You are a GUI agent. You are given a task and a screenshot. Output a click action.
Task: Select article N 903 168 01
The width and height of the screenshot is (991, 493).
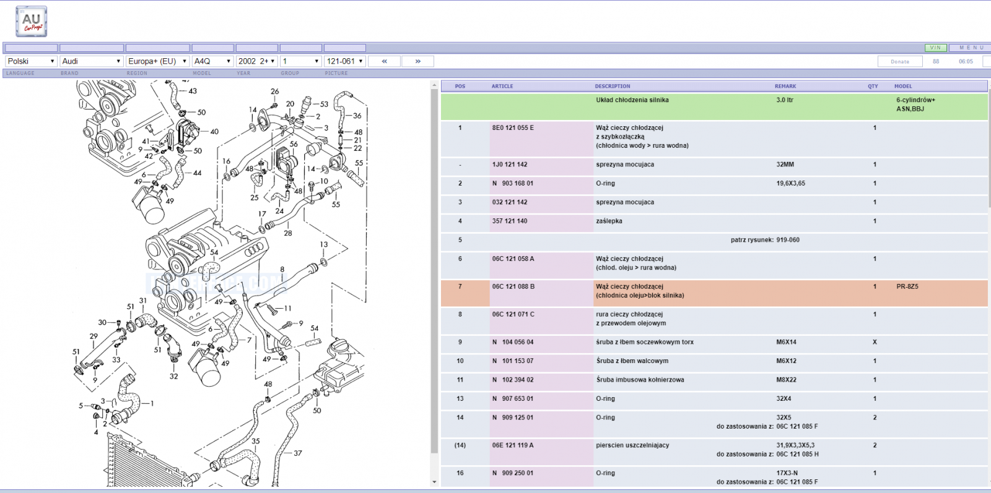coord(513,183)
